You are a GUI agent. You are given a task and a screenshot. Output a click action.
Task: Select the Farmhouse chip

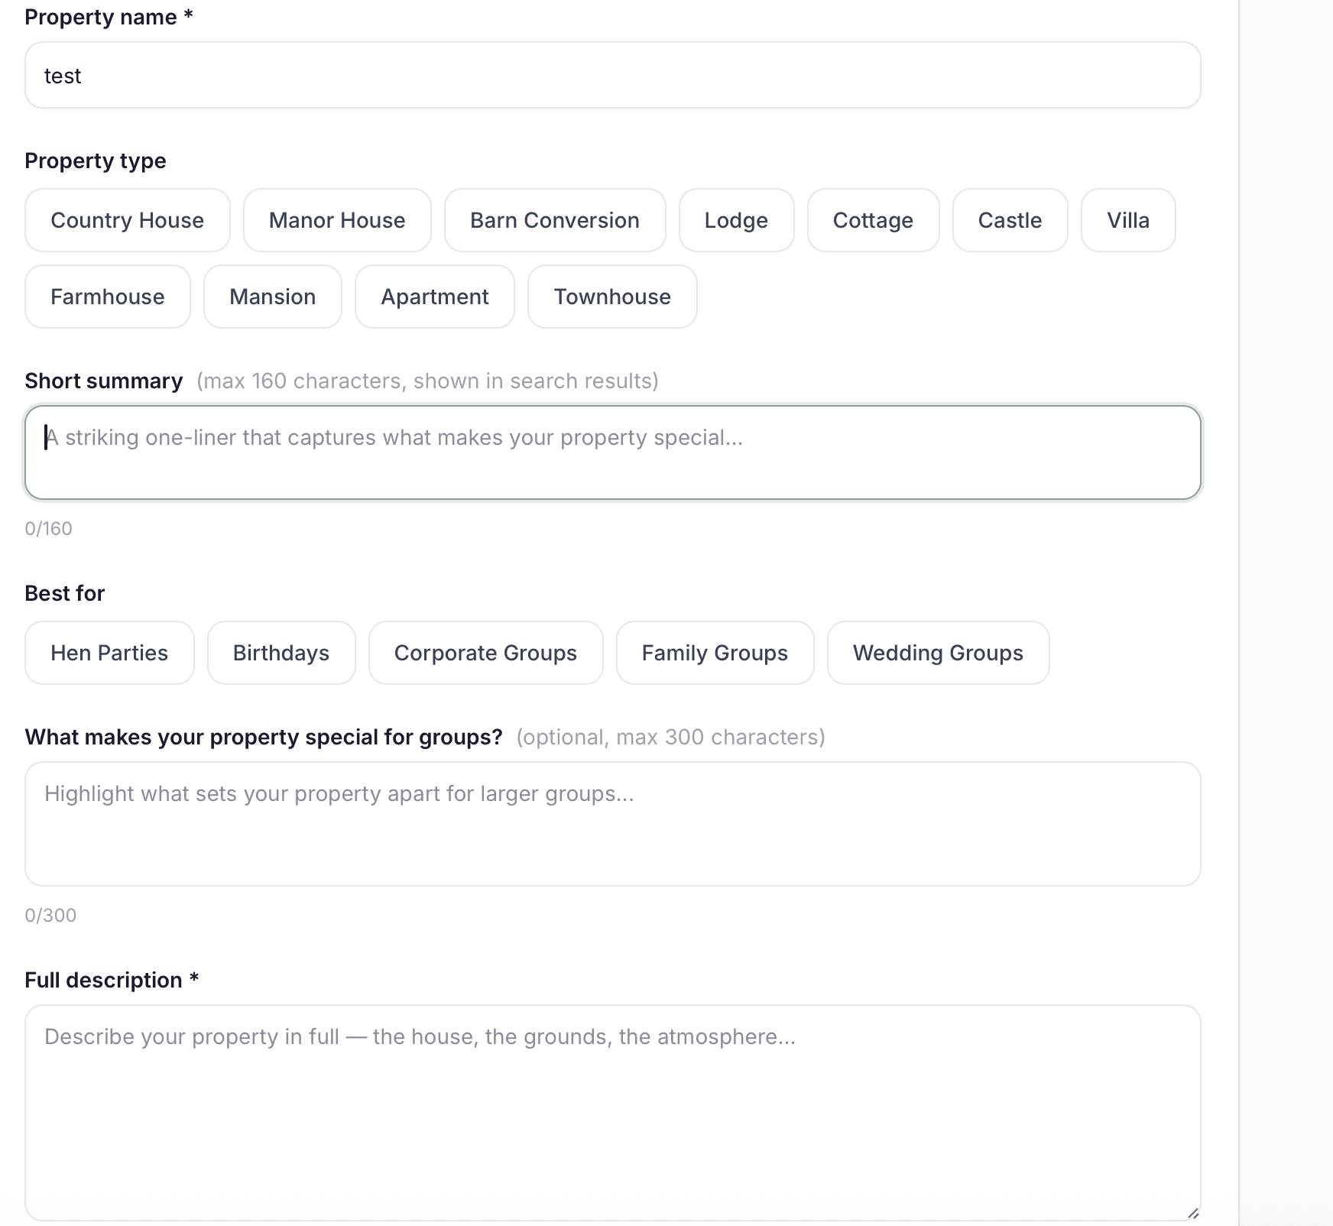click(x=108, y=297)
